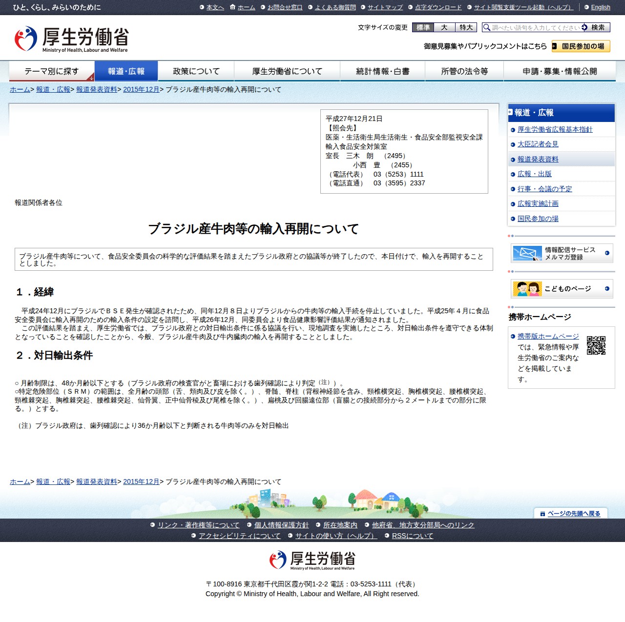Open the 2015年12月 breadcrumb link
This screenshot has height=622, width=625.
coord(141,89)
